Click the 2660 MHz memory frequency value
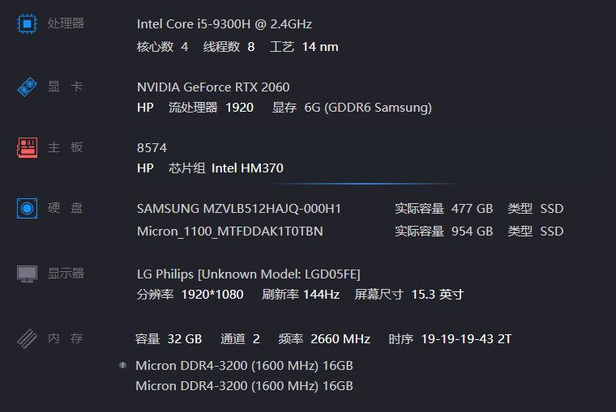 pos(340,338)
